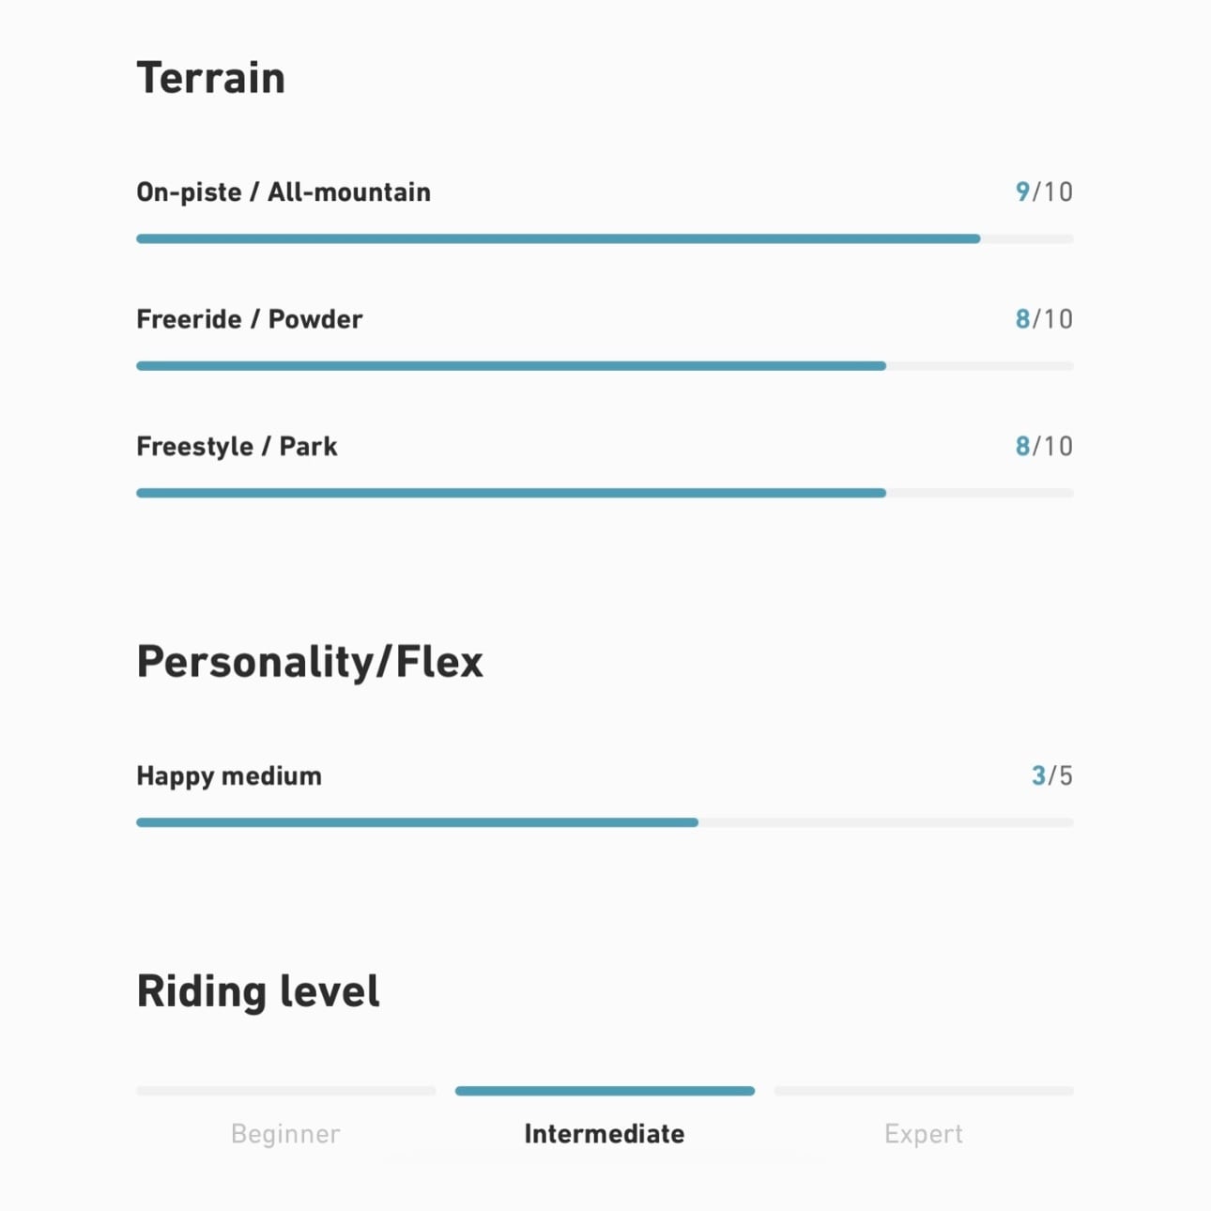The image size is (1211, 1211).
Task: Click the Terrain section heading
Action: coord(210,78)
